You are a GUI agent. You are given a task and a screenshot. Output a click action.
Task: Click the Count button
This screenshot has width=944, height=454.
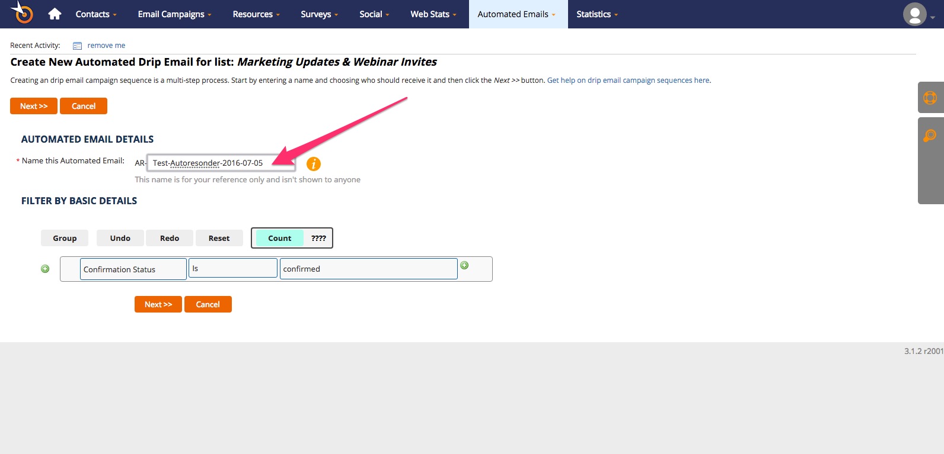[x=279, y=238]
